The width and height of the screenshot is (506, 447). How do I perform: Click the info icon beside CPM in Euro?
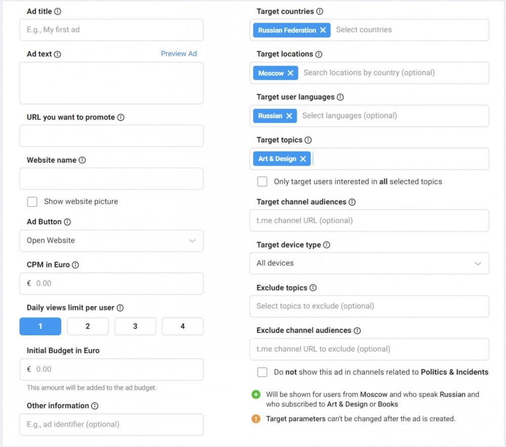tap(75, 265)
